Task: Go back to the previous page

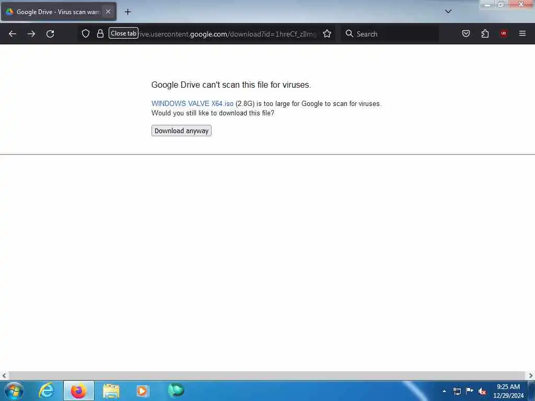Action: pos(13,34)
